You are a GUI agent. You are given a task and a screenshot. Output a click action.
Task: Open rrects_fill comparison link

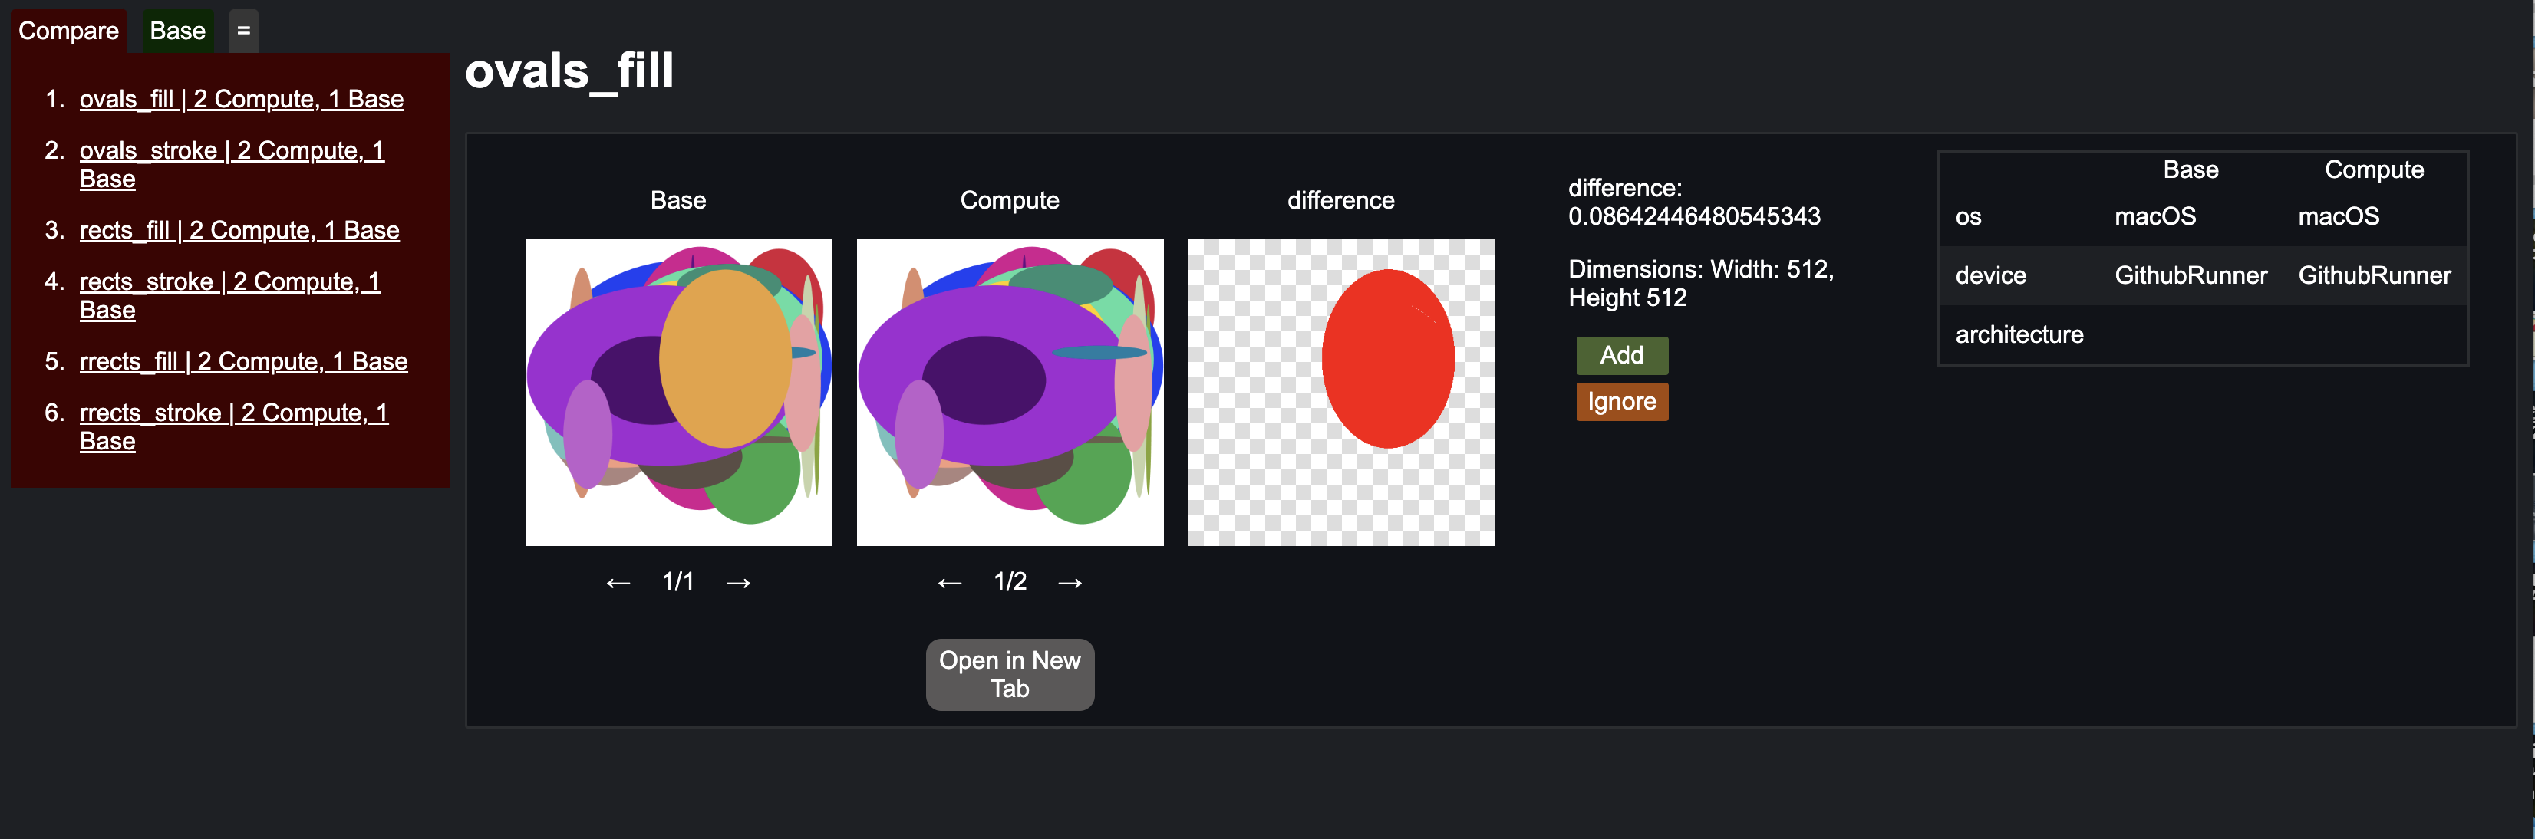point(243,361)
